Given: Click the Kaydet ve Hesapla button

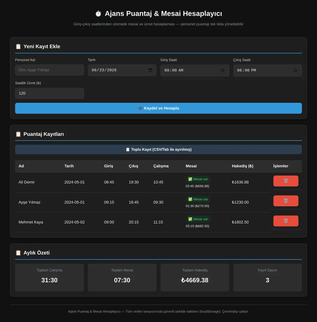Looking at the screenshot, I should pyautogui.click(x=158, y=108).
